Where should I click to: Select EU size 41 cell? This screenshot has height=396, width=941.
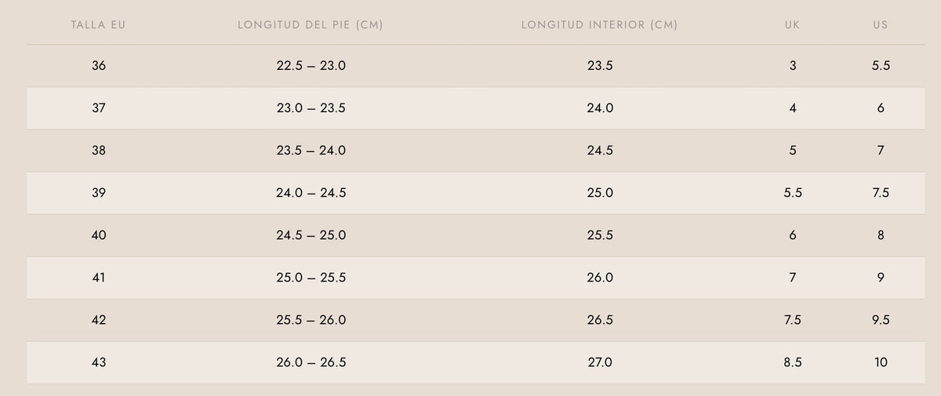pyautogui.click(x=98, y=278)
